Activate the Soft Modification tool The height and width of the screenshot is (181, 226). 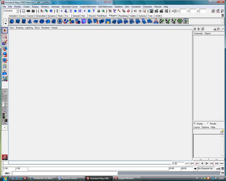(x=5, y=73)
